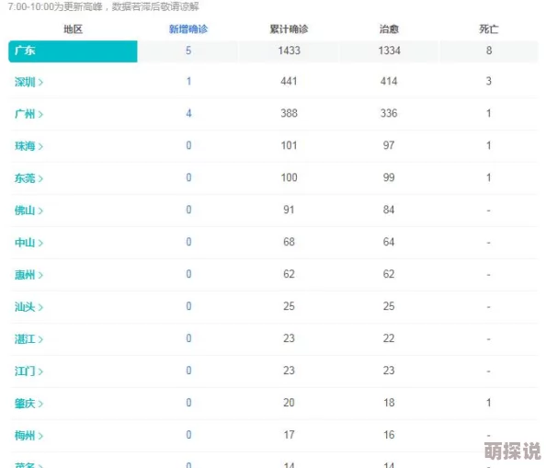Select Zhuhai cured count 97

pos(389,145)
